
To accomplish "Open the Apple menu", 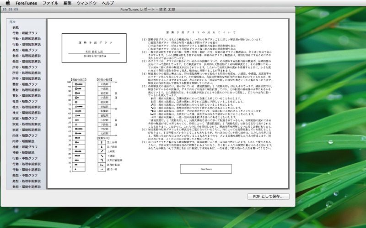I will (8, 3).
